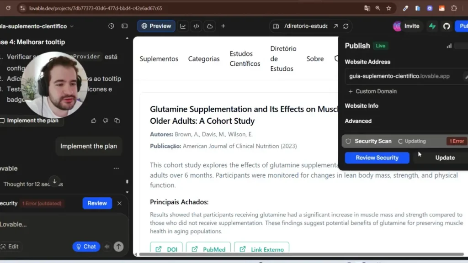Expand the Advanced section in Publish panel
Viewport: 468px width, 263px height.
(x=358, y=121)
